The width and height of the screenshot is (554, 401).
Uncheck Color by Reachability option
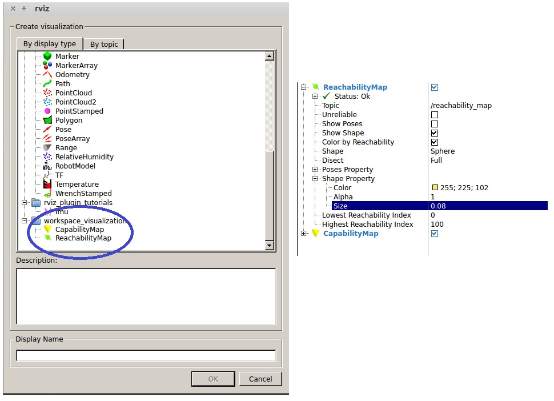(x=435, y=142)
